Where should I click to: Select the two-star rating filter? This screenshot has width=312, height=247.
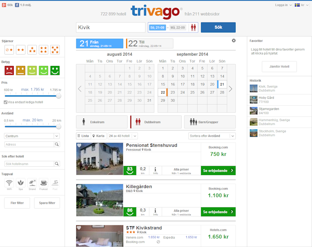[21, 50]
